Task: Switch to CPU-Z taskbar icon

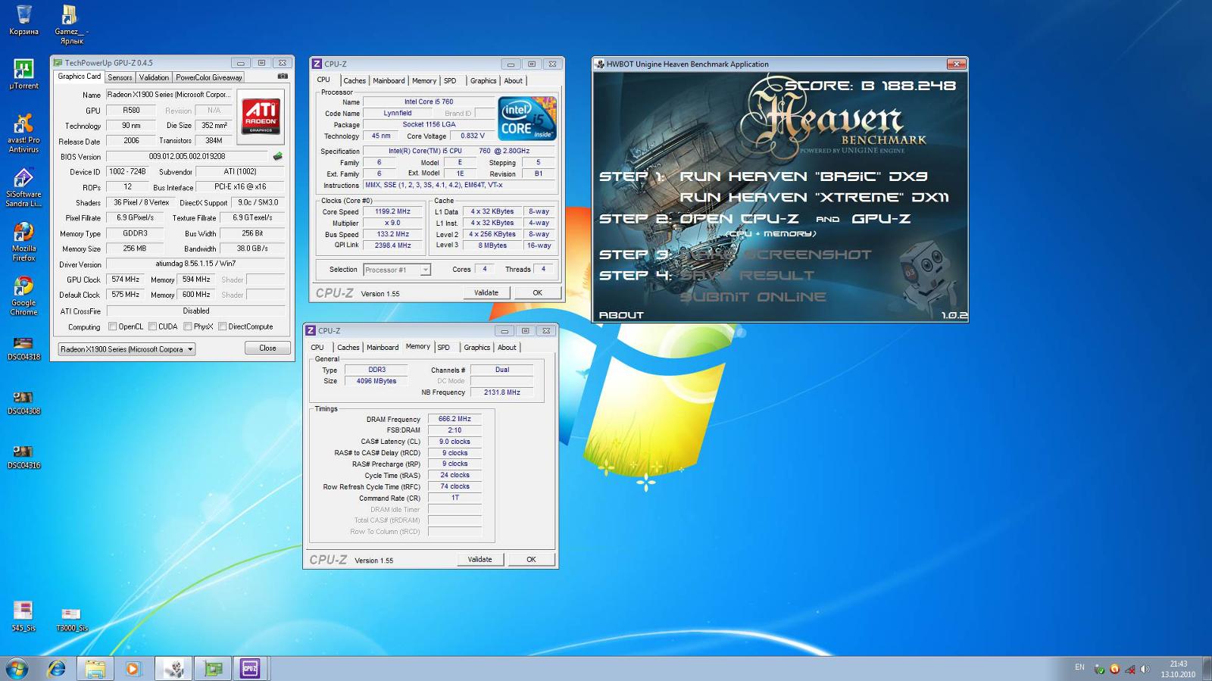Action: pyautogui.click(x=250, y=669)
